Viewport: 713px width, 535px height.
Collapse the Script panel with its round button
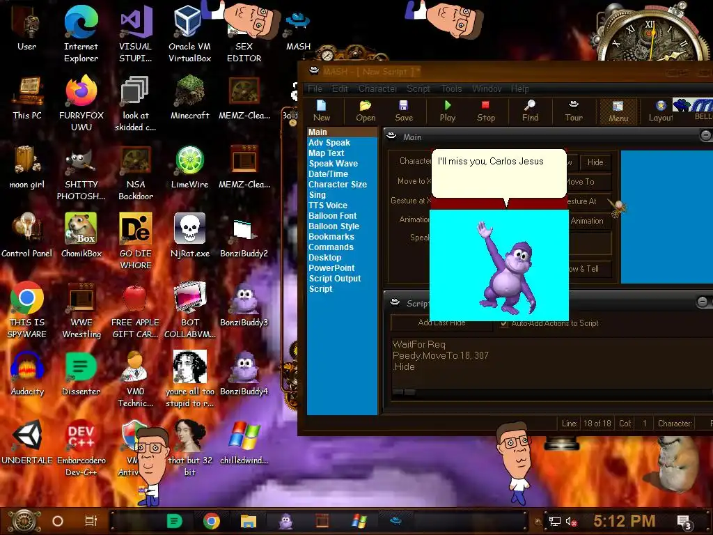click(x=703, y=302)
